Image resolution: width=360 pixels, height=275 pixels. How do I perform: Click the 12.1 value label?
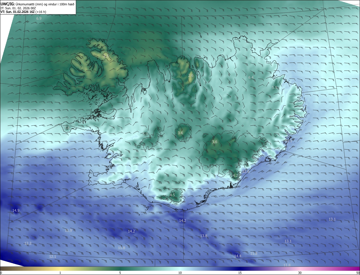point(53,256)
